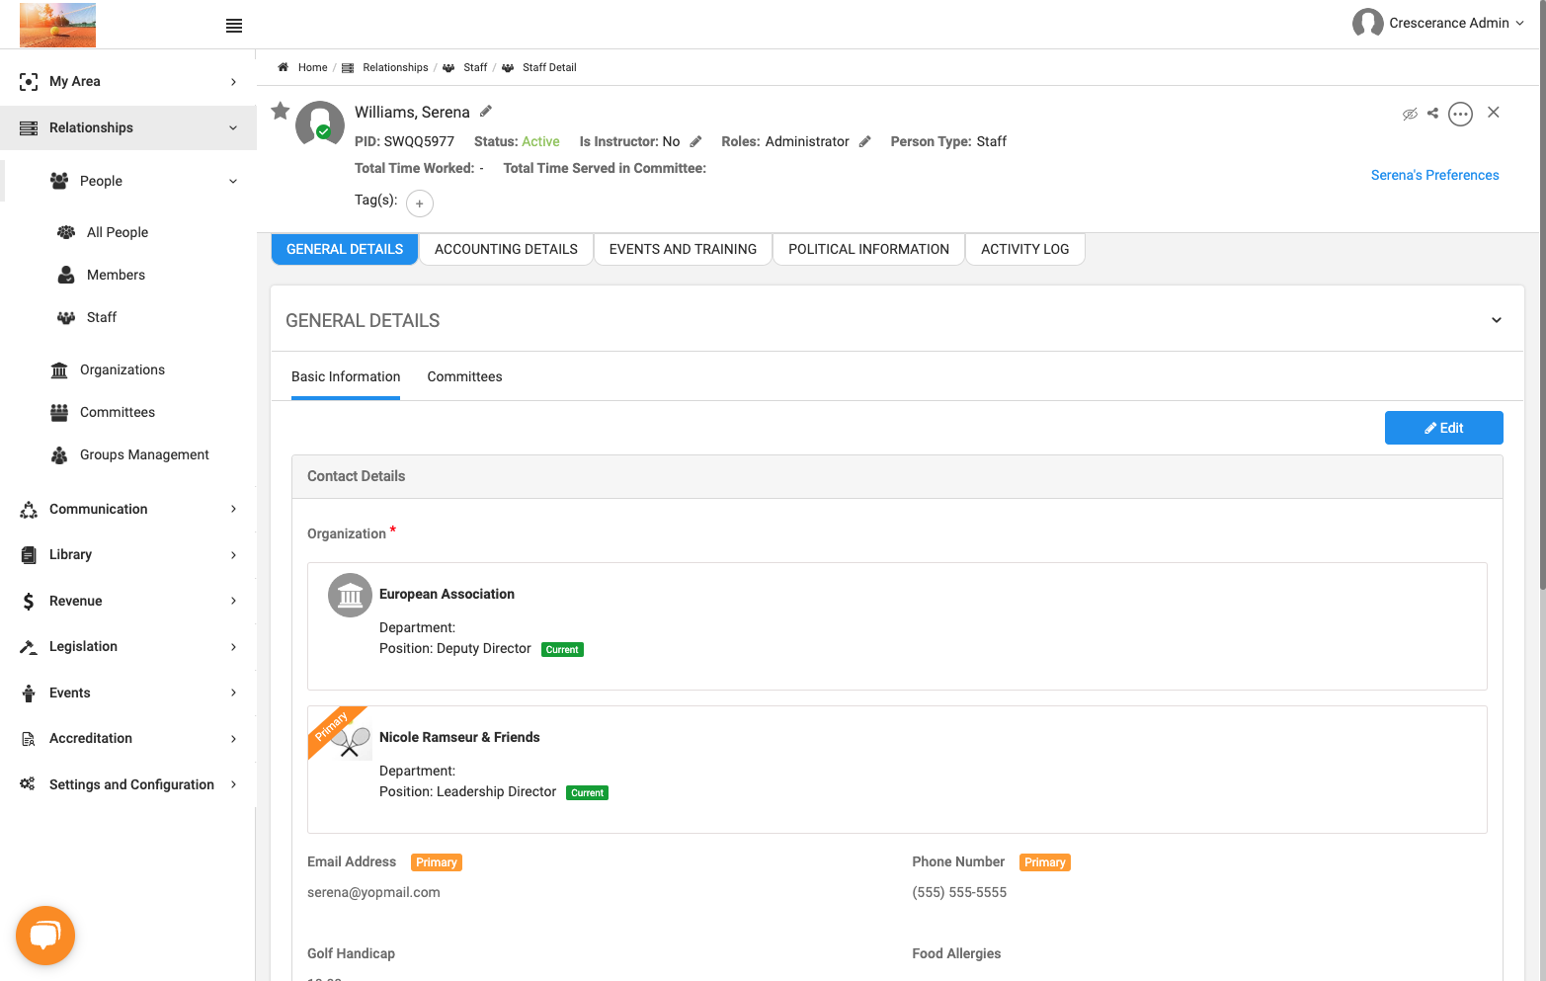The image size is (1546, 981).
Task: Click the Edit button
Action: [x=1443, y=428]
